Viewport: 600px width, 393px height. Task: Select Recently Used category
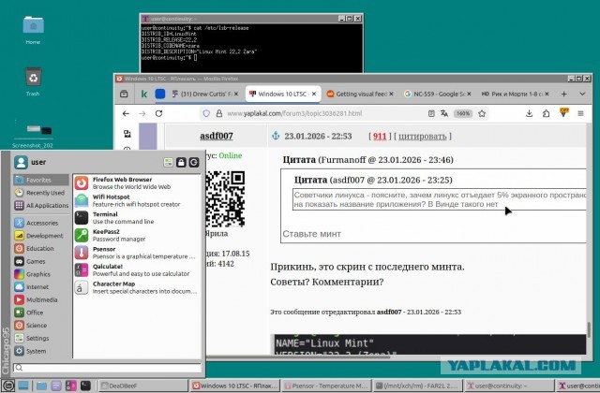click(x=41, y=193)
